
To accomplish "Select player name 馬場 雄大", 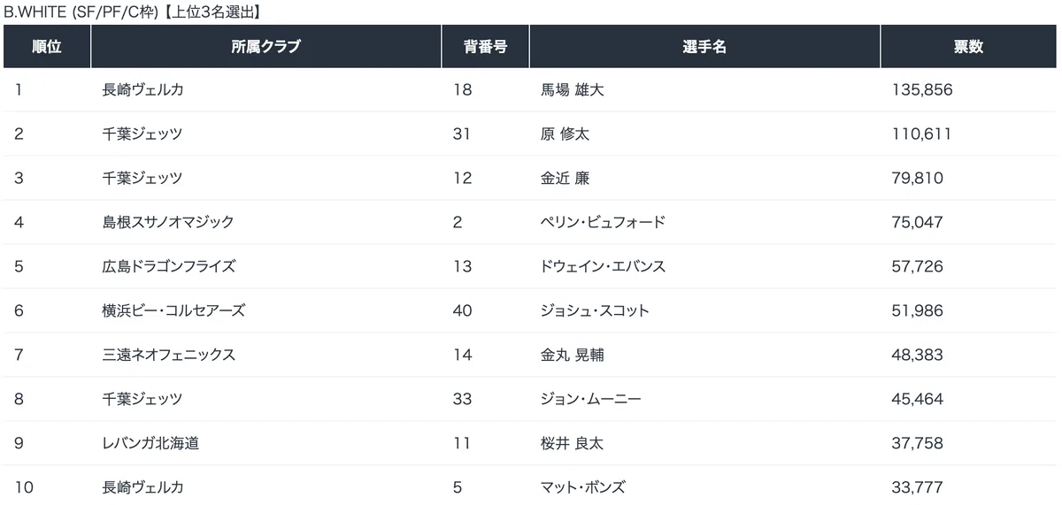I will (x=572, y=90).
